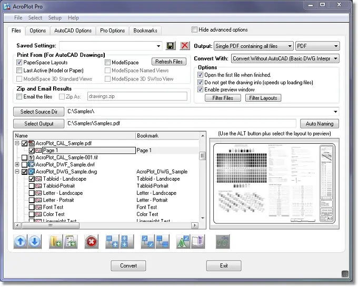Click the file list scroll down arrow
The height and width of the screenshot is (287, 358).
[x=203, y=218]
